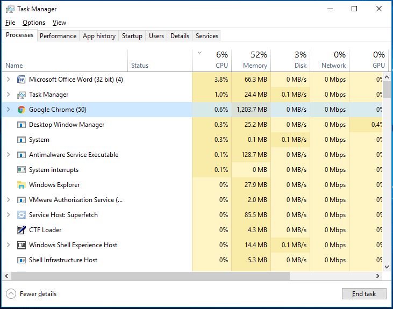393x309 pixels.
Task: Switch to the Users tab
Action: pos(156,36)
